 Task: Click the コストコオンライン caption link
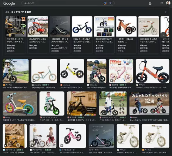(52, 120)
